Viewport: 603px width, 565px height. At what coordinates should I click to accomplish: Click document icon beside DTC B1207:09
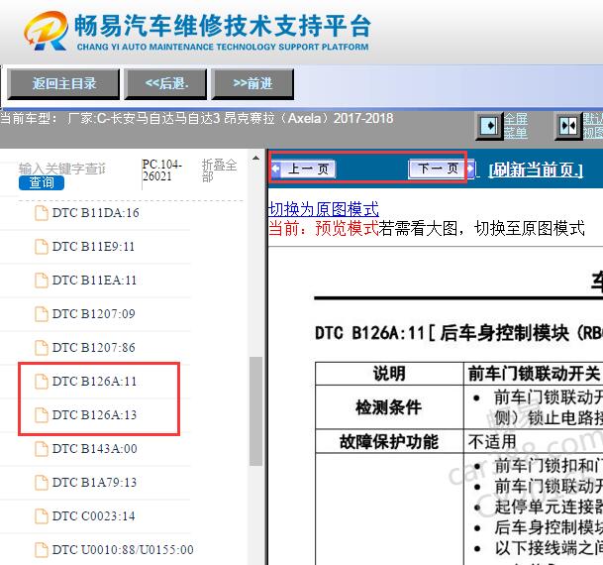(x=42, y=314)
